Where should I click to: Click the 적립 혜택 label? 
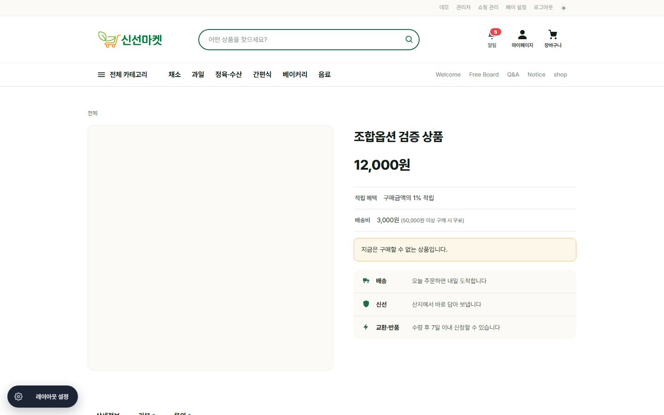(x=366, y=198)
